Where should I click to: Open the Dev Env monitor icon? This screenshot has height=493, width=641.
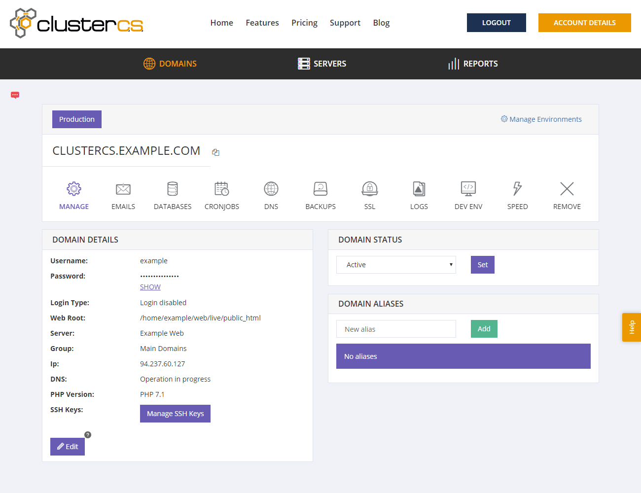468,189
